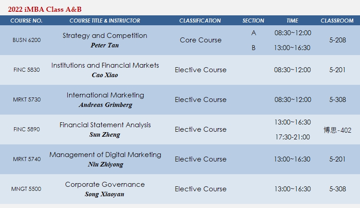Click the 博思-402 classroom cell

point(337,130)
